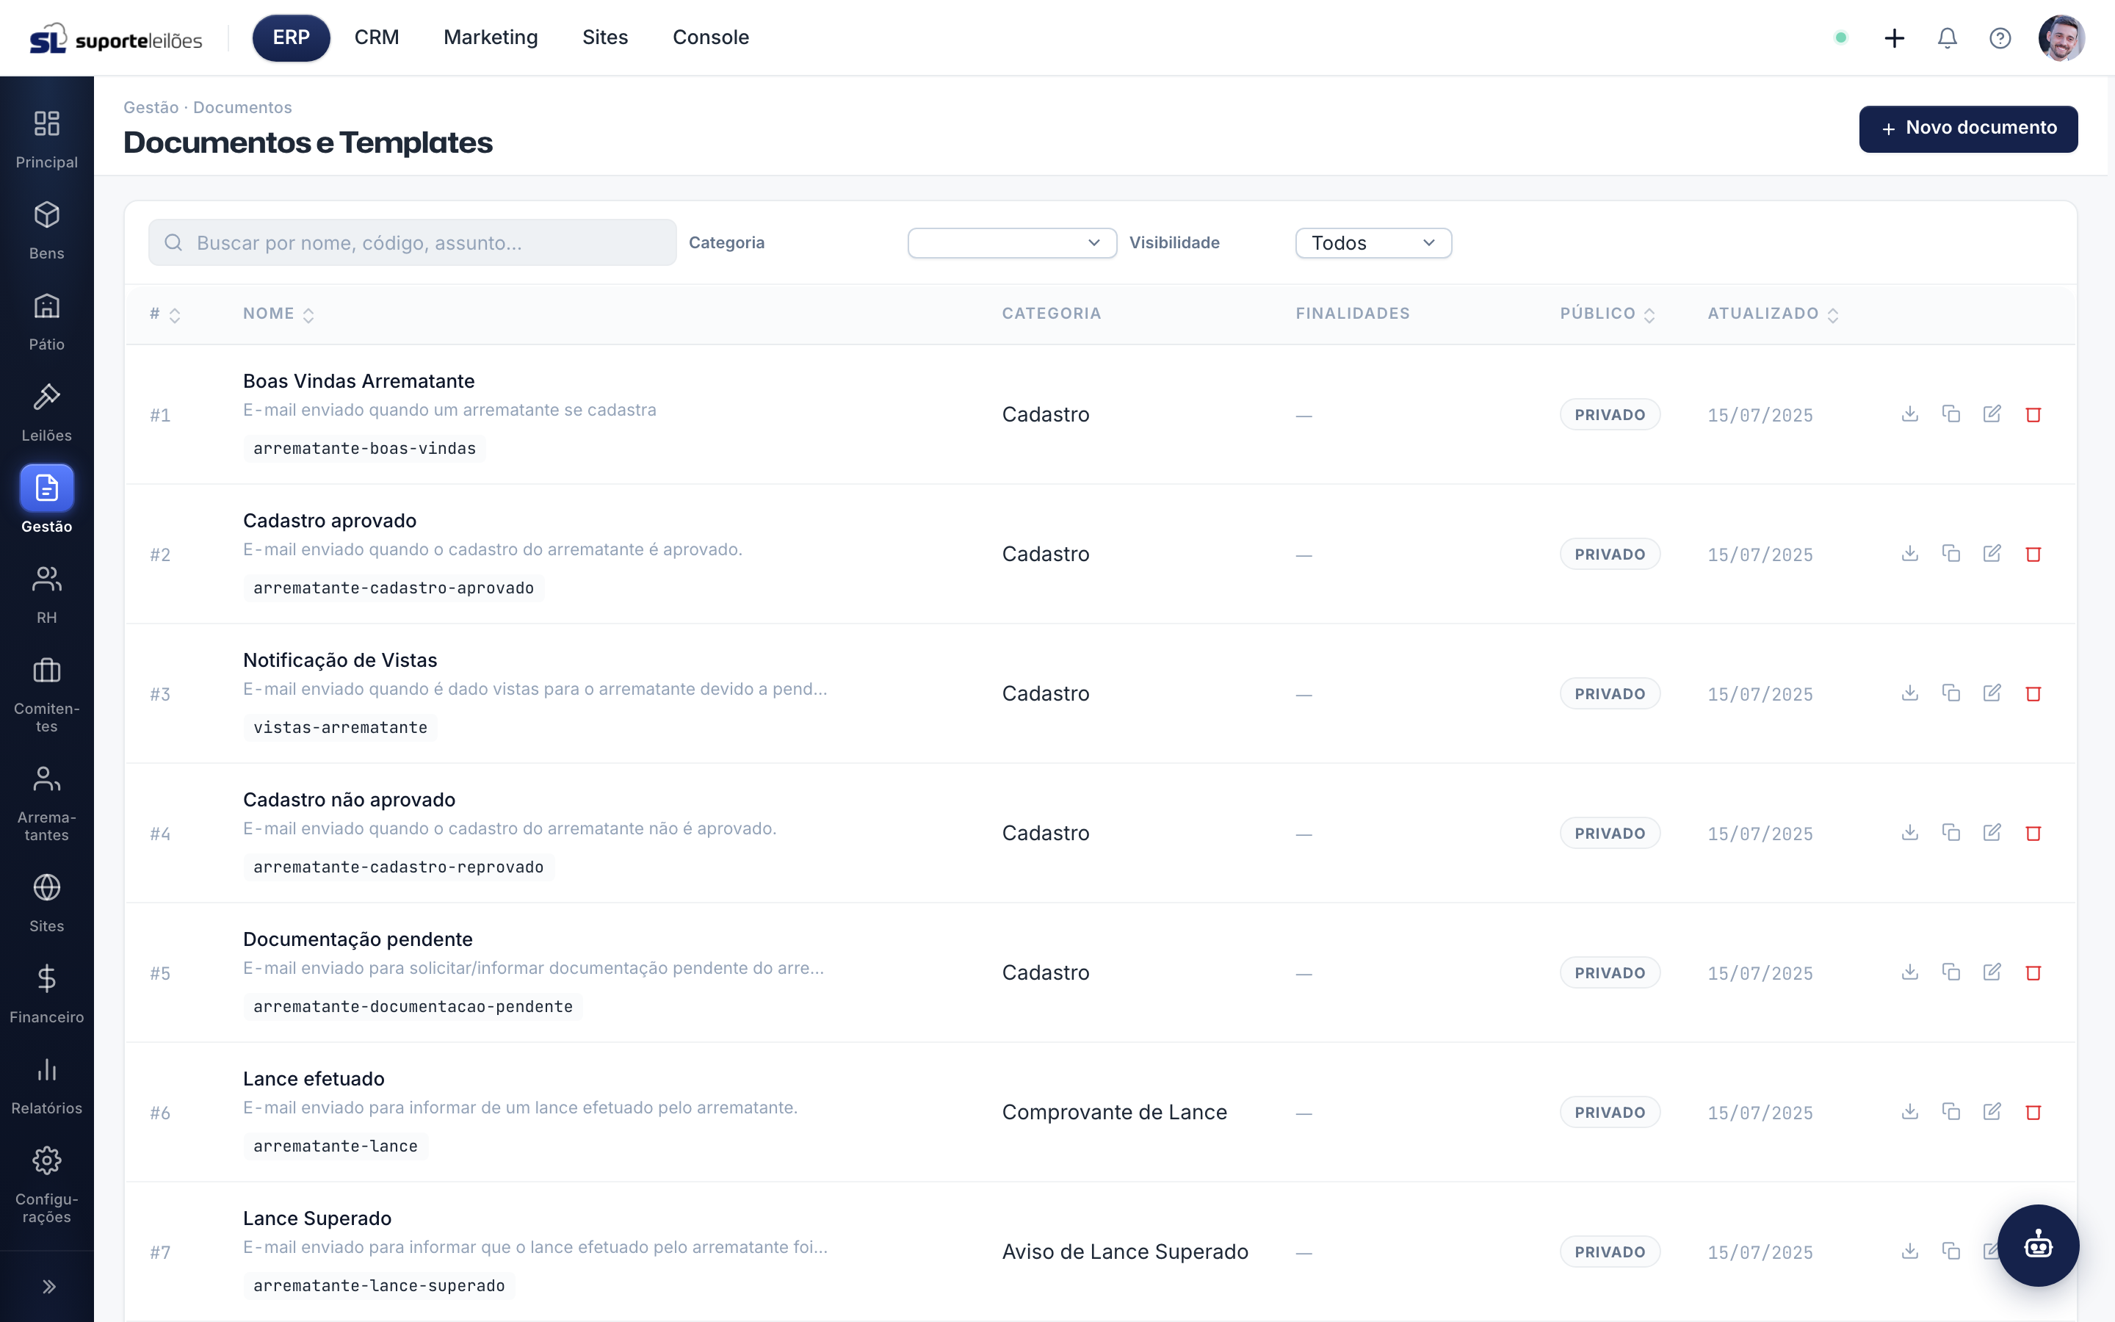This screenshot has width=2115, height=1322.
Task: Click Novo documento button
Action: tap(1968, 129)
